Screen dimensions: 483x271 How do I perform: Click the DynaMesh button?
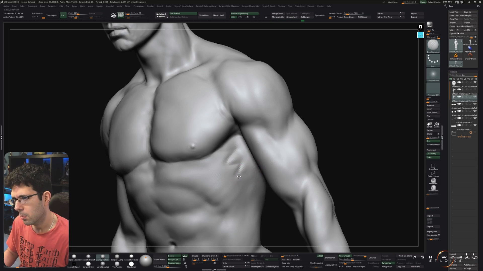point(319,15)
